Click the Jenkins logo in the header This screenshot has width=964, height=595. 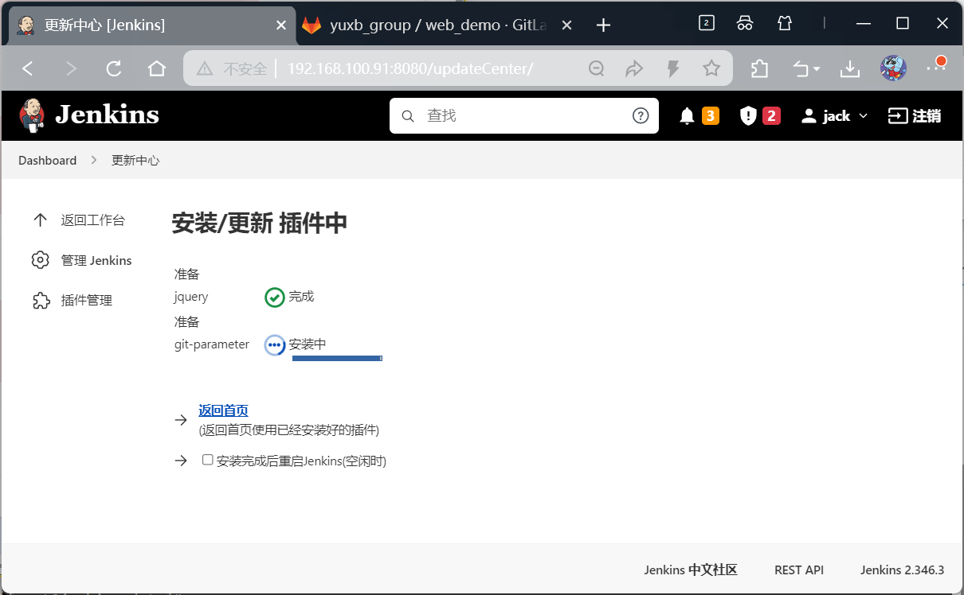(x=89, y=115)
